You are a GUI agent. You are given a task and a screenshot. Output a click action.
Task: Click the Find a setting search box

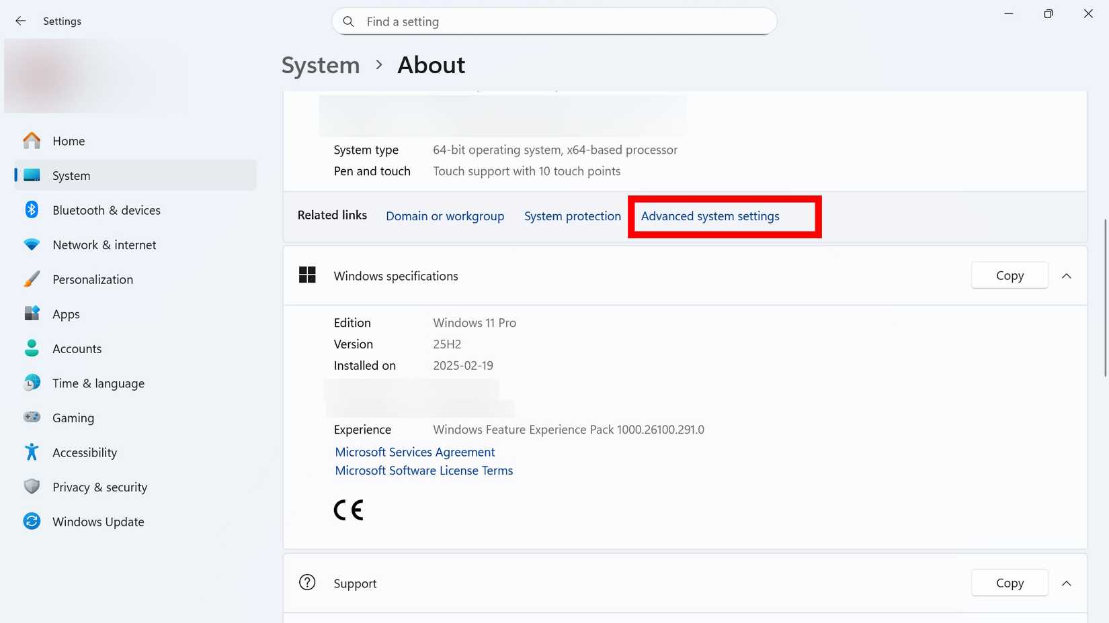554,21
